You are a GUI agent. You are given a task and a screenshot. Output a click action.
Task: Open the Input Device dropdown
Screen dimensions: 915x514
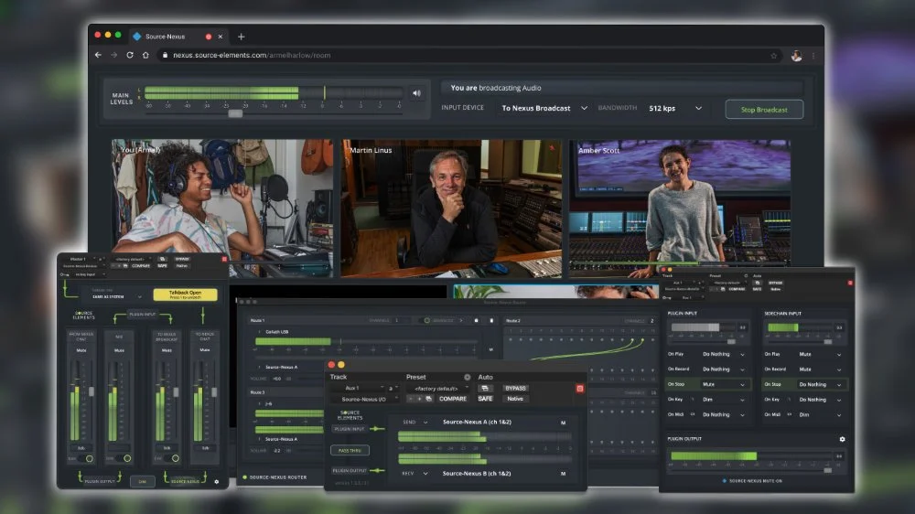point(544,109)
